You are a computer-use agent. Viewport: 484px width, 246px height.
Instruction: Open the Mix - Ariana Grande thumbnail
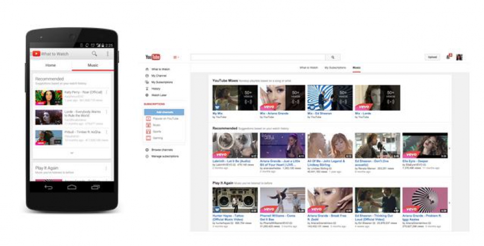282,98
